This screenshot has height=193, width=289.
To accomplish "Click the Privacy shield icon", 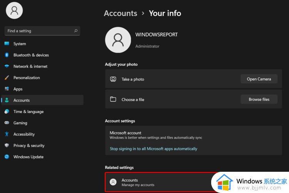I will point(7,146).
